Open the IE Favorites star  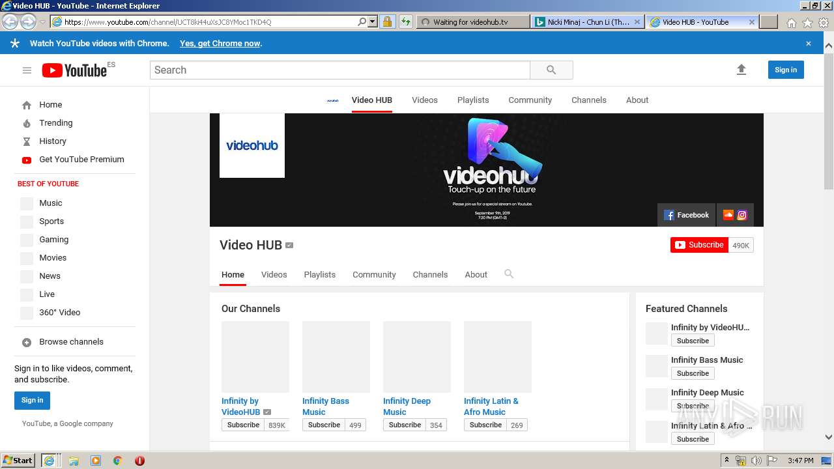(x=807, y=22)
